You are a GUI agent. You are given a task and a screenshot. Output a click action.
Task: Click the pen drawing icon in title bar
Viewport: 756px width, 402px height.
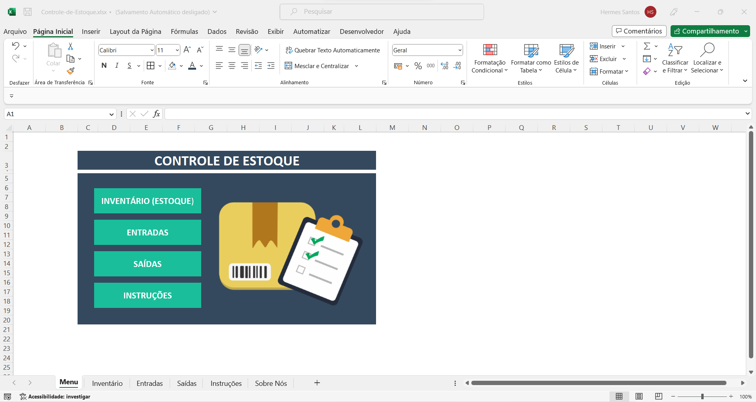[674, 12]
